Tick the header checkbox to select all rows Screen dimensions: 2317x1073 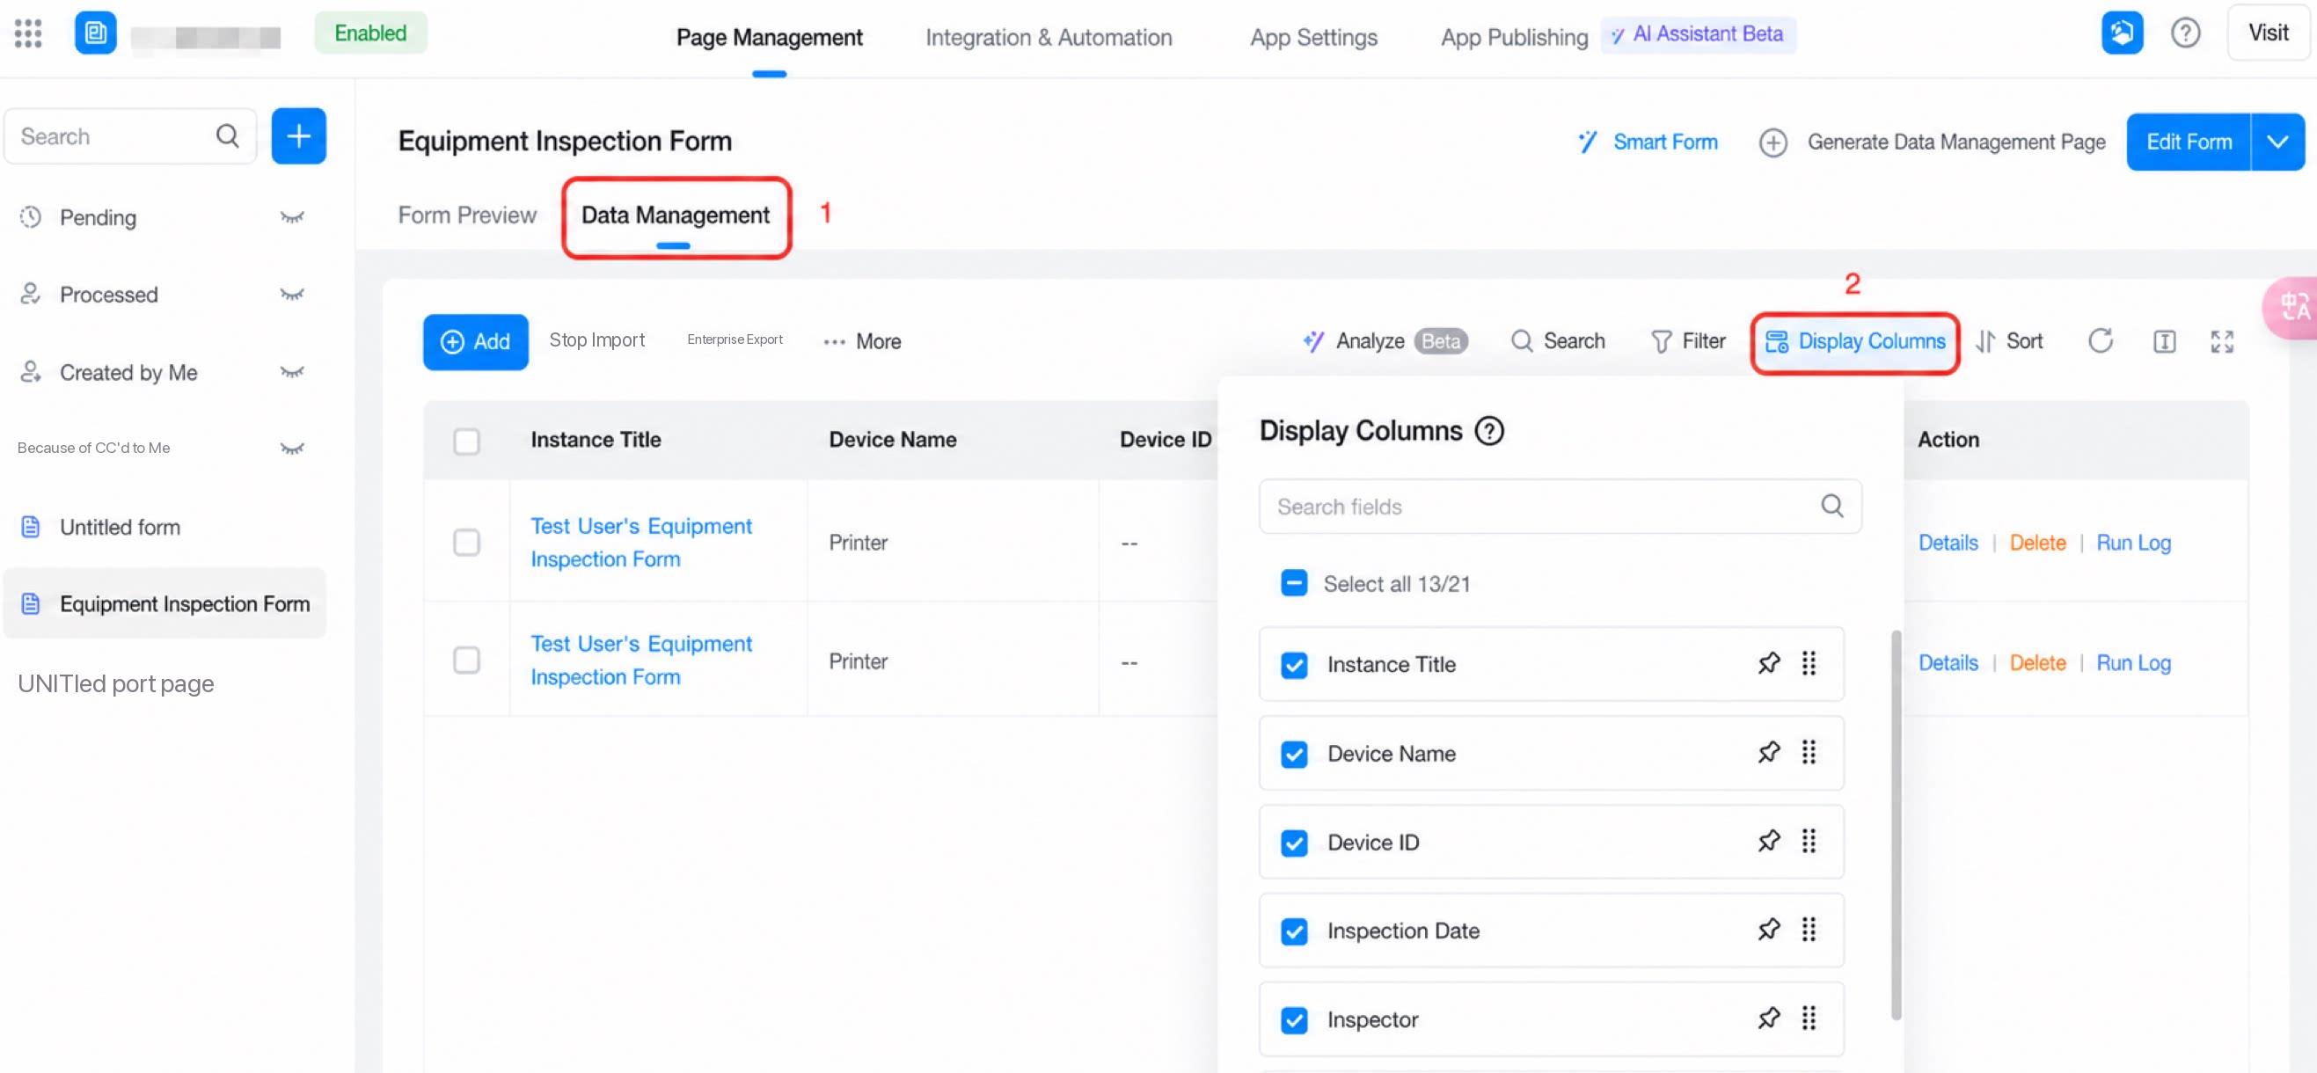[466, 441]
